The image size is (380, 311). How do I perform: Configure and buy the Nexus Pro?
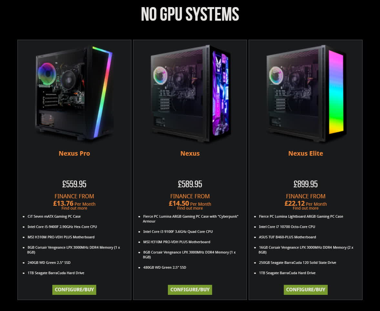click(x=74, y=290)
